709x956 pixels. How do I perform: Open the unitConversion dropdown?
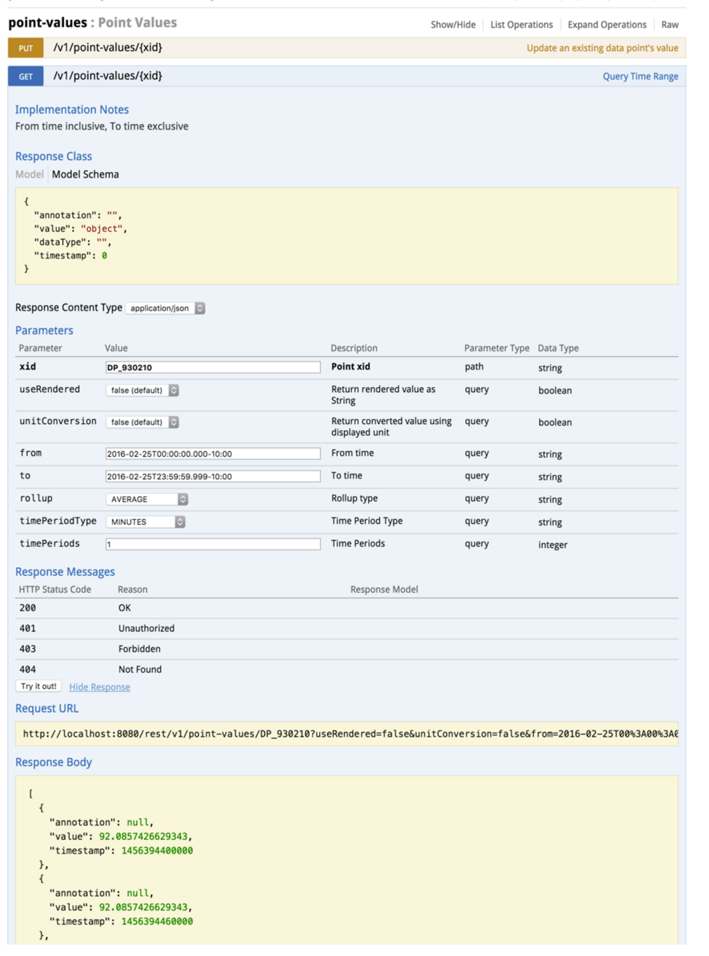(x=142, y=422)
